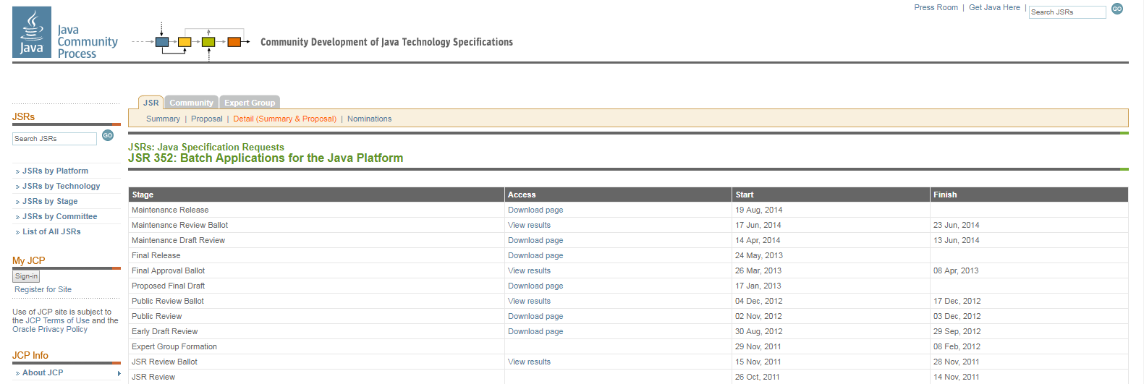Click the GO icon in sidebar search

pos(108,135)
